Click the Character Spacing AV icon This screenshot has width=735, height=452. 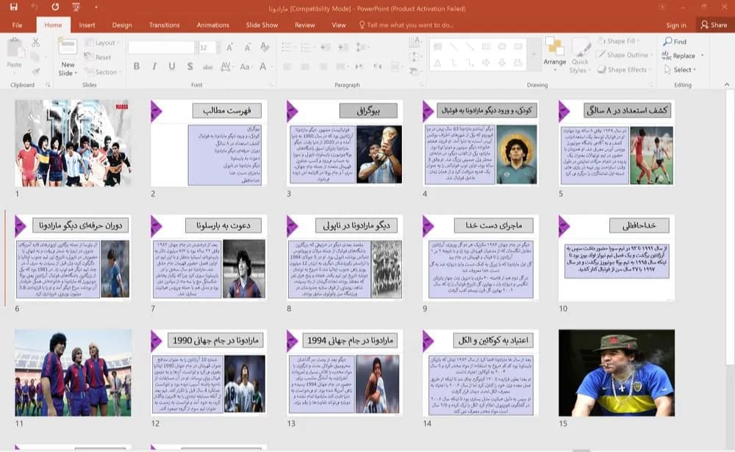pos(226,67)
